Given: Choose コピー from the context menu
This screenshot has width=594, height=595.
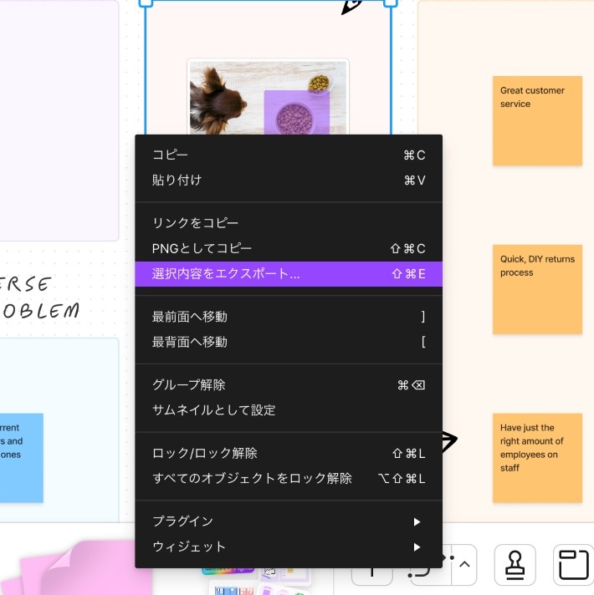Looking at the screenshot, I should [x=289, y=155].
